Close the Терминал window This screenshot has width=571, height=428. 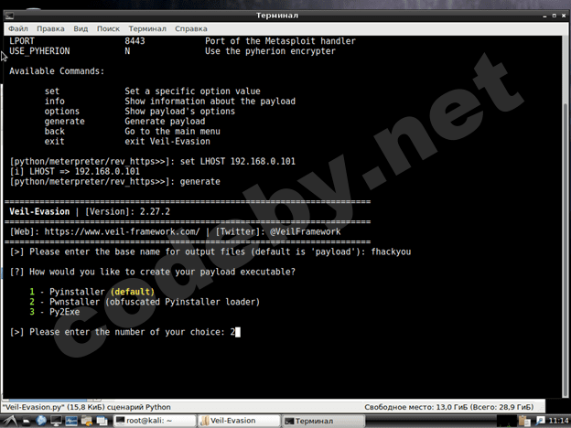(564, 16)
